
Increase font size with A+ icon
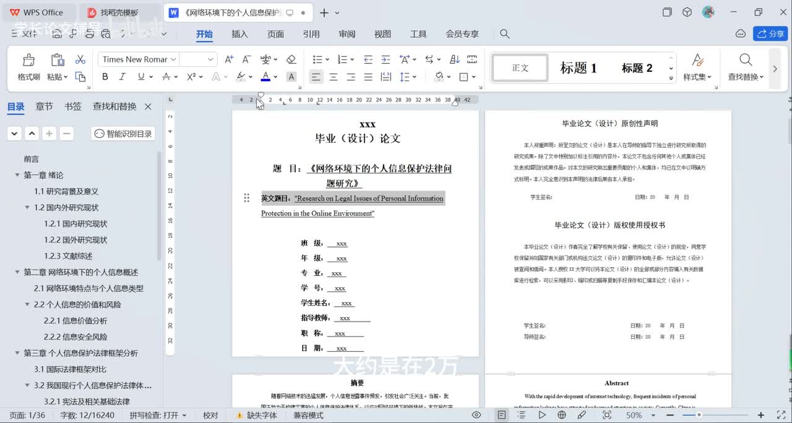pyautogui.click(x=229, y=59)
